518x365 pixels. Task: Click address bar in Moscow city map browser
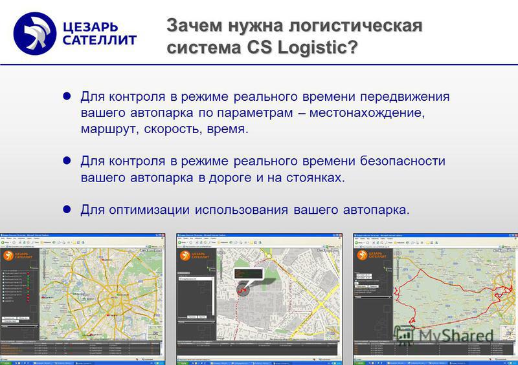(x=76, y=247)
